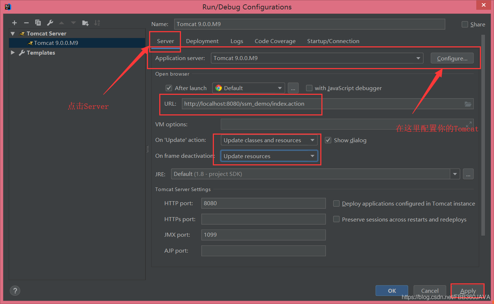The height and width of the screenshot is (304, 494).
Task: Switch to the Logs tab
Action: point(237,41)
